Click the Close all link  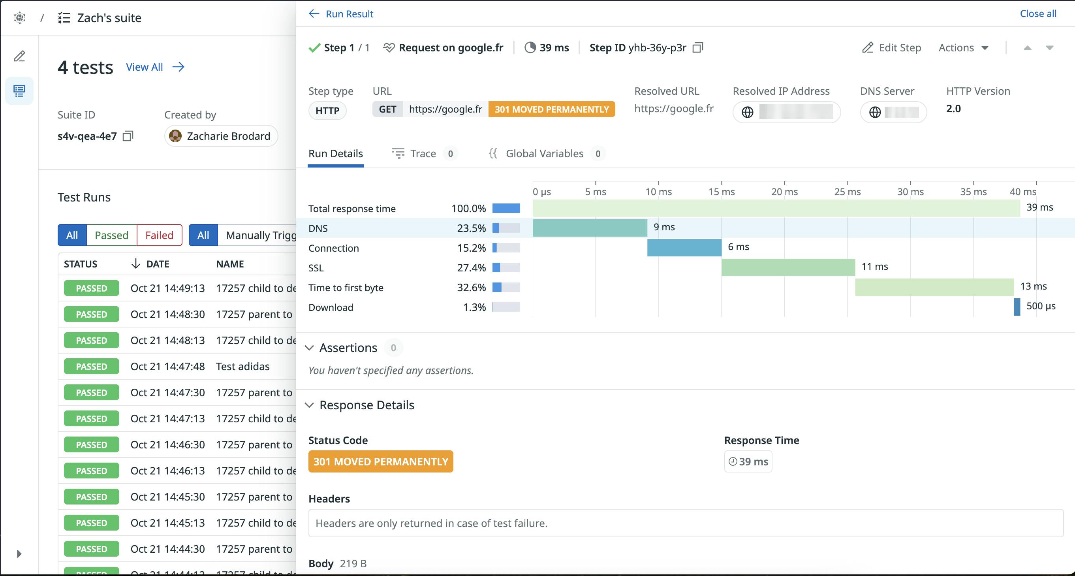click(x=1038, y=14)
